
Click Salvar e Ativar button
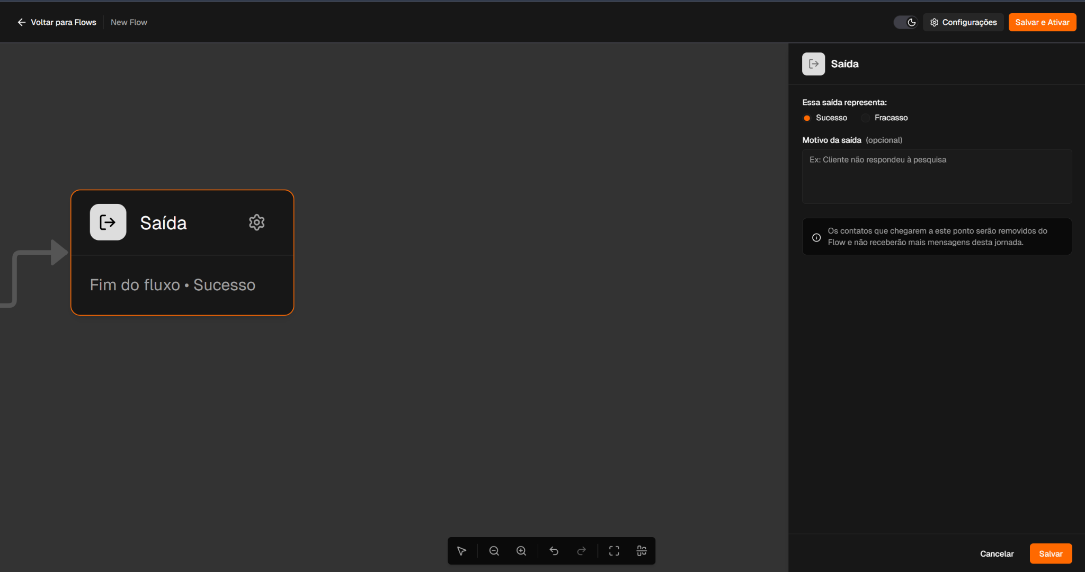point(1042,22)
